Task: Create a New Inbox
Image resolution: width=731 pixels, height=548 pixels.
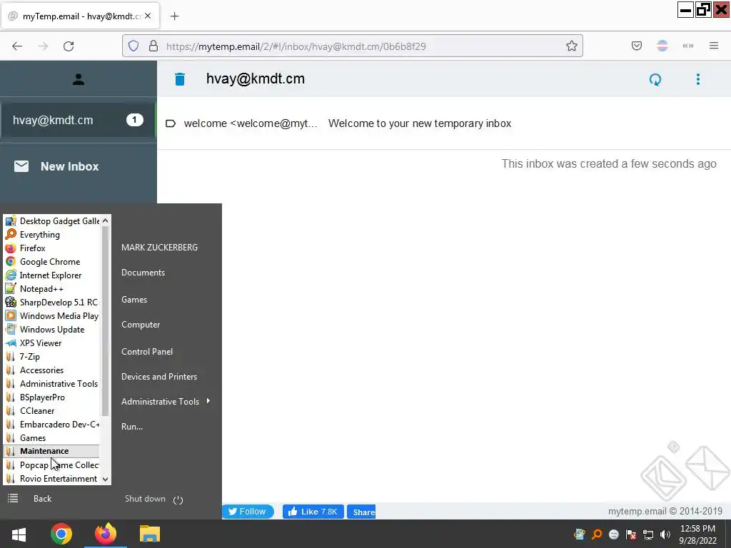Action: coord(69,166)
